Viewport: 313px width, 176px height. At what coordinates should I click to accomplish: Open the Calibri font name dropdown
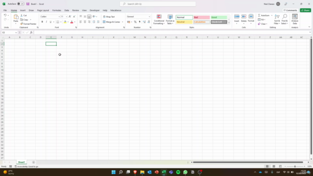tap(59, 17)
